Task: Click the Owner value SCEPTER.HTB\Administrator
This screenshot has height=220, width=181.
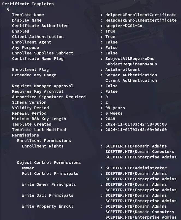Action: tap(136, 168)
